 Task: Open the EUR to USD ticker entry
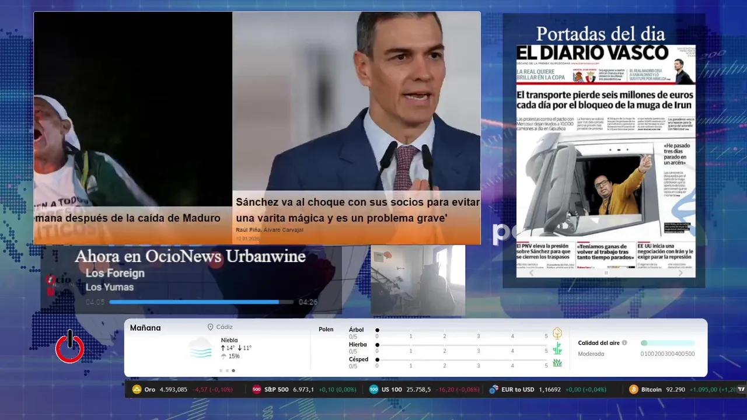548,389
